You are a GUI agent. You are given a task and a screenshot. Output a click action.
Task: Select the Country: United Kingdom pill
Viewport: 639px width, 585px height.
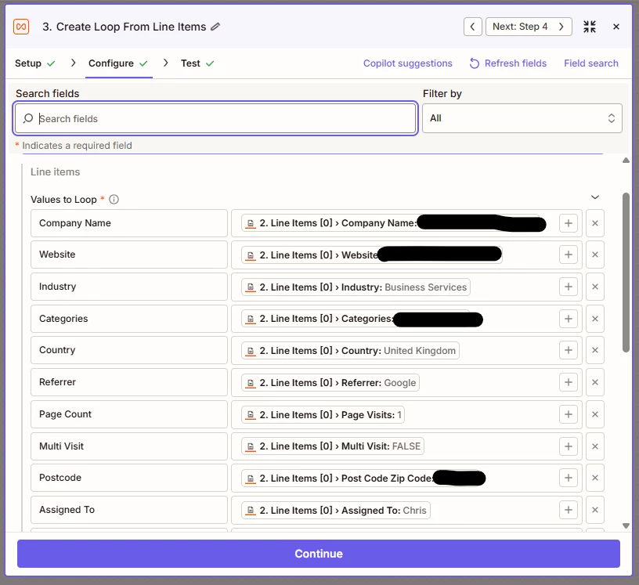click(351, 351)
